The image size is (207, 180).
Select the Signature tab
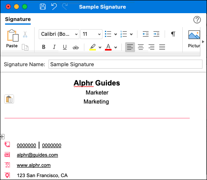(x=18, y=19)
